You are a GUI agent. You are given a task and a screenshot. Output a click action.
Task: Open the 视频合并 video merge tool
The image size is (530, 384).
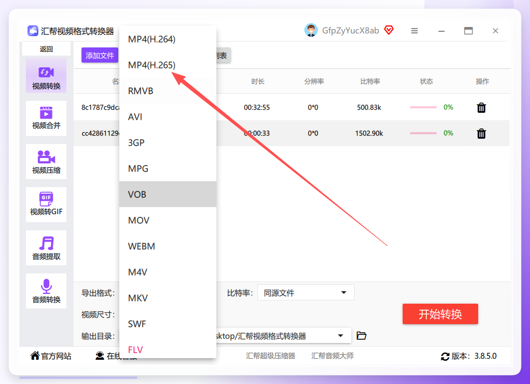tap(46, 118)
